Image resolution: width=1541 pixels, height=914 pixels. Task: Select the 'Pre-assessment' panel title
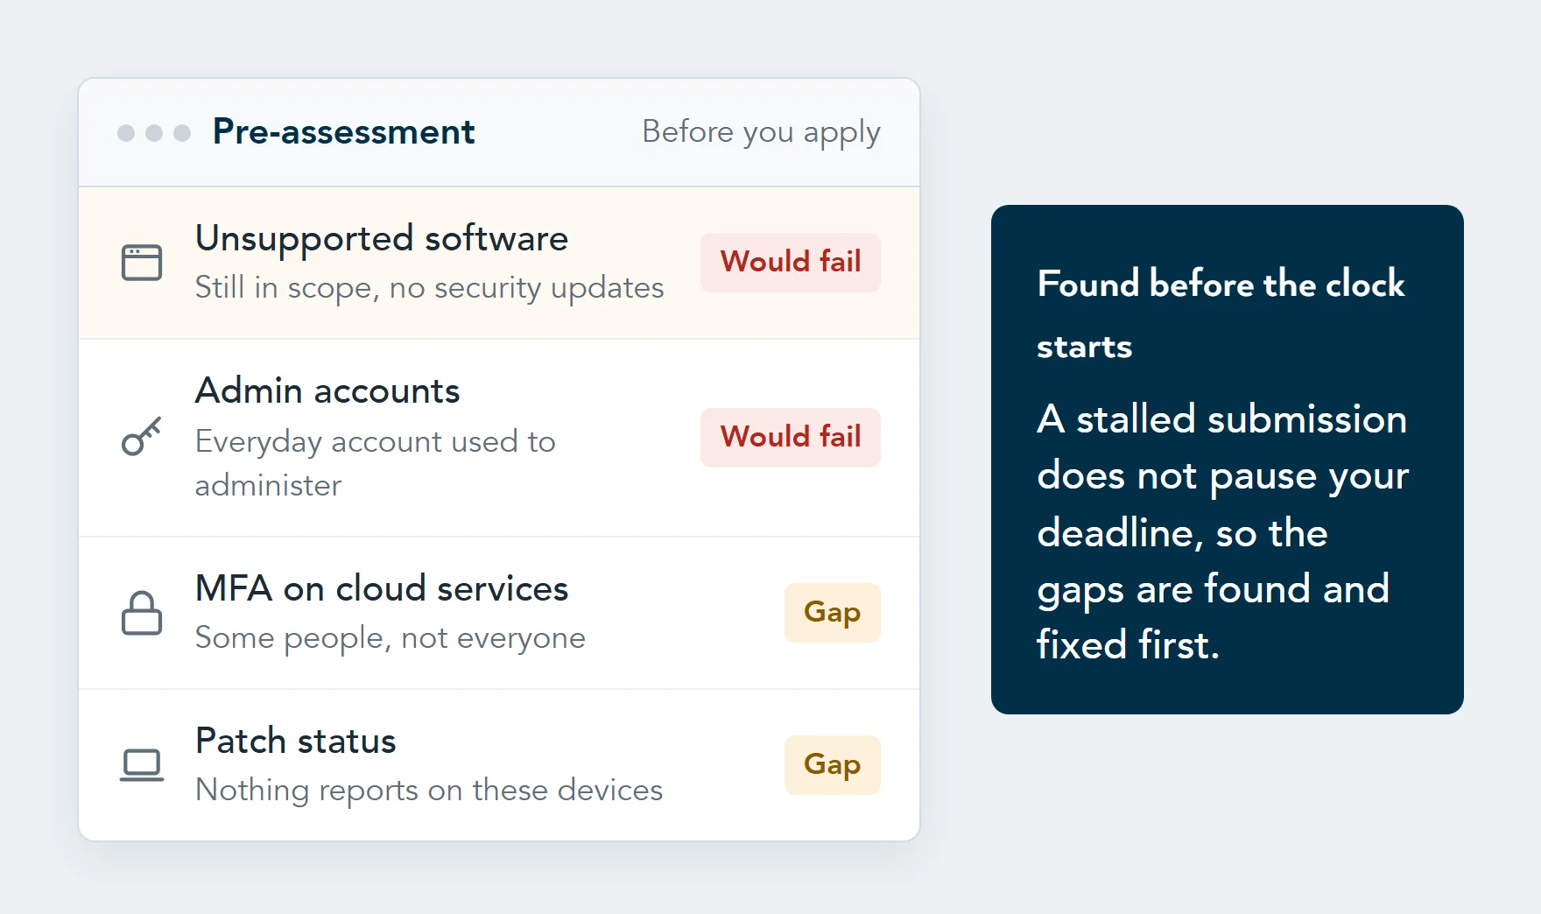343,132
